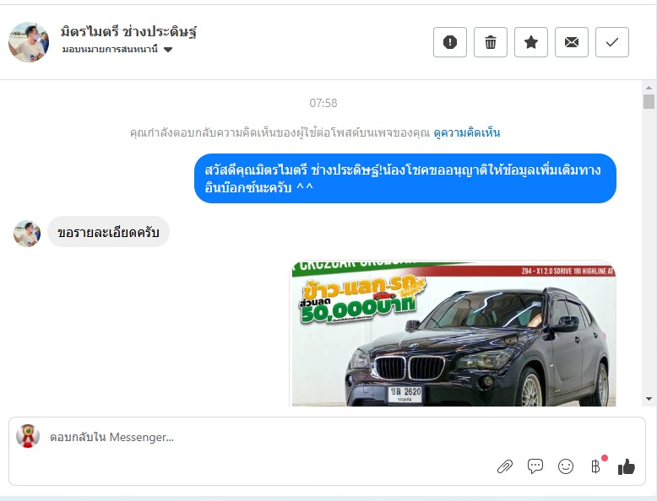Open มิตรไมตรี ช่างประดิษฐ์ header profile picture
657x501 pixels.
(29, 42)
